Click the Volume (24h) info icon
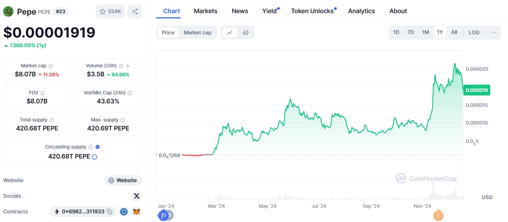Image resolution: width=508 pixels, height=222 pixels. point(121,66)
